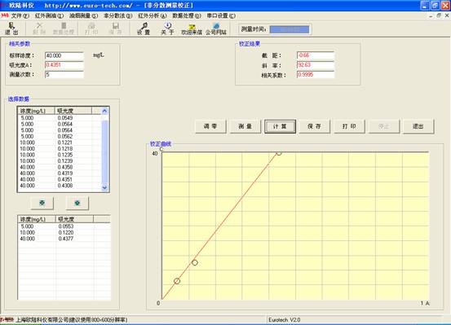Select the row with absorbance 0.1218
This screenshot has width=451, height=325.
(60, 149)
